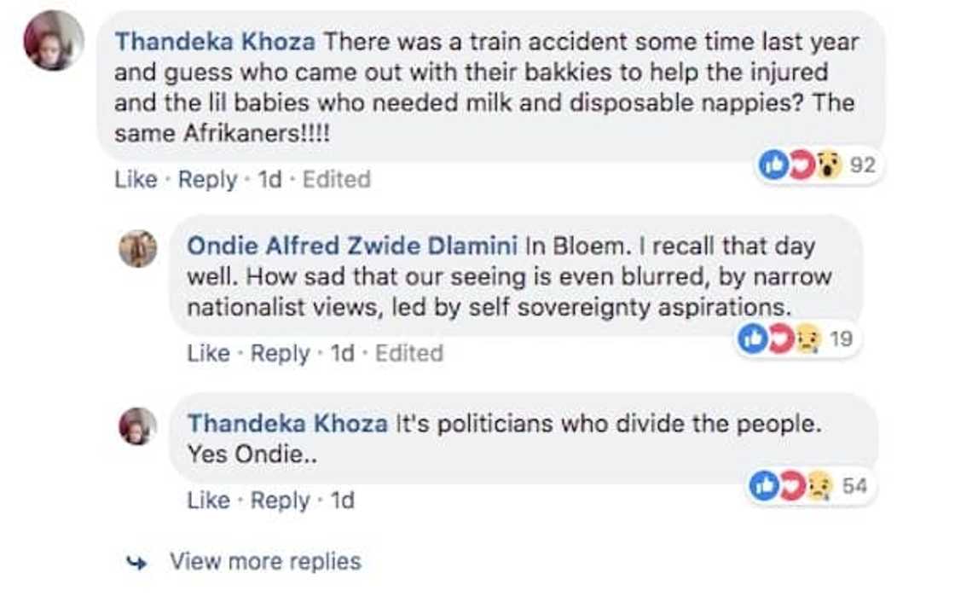This screenshot has height=602, width=955.
Task: Open Ondie Alfred Zwide Dlamini's profile name link
Action: [351, 246]
